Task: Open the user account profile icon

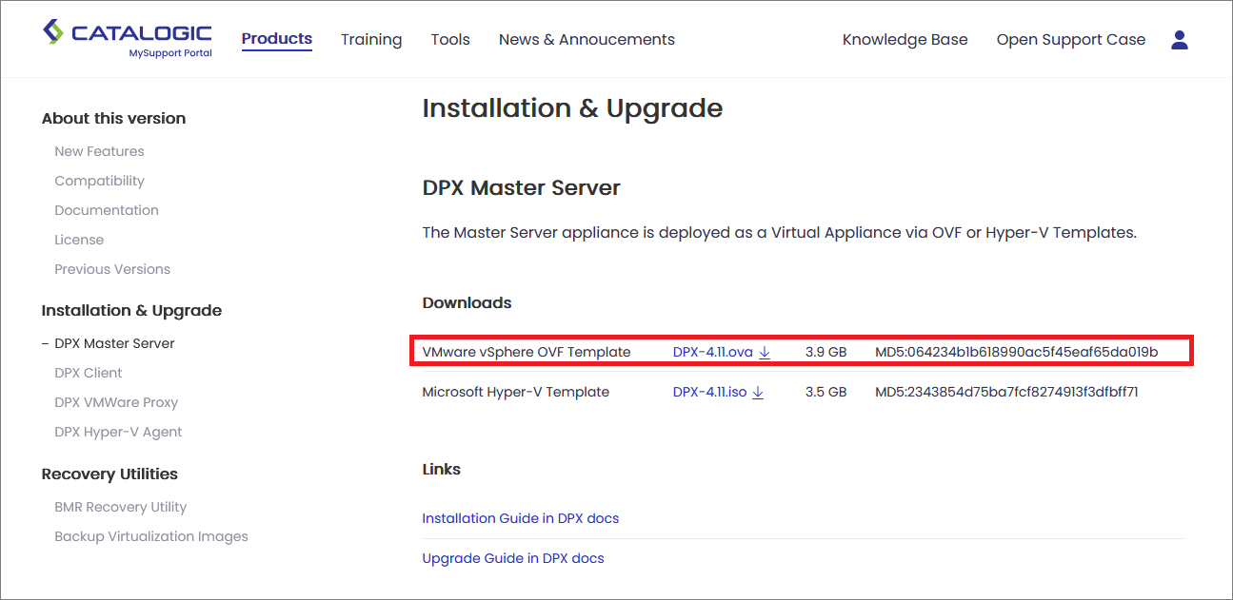Action: [1180, 40]
